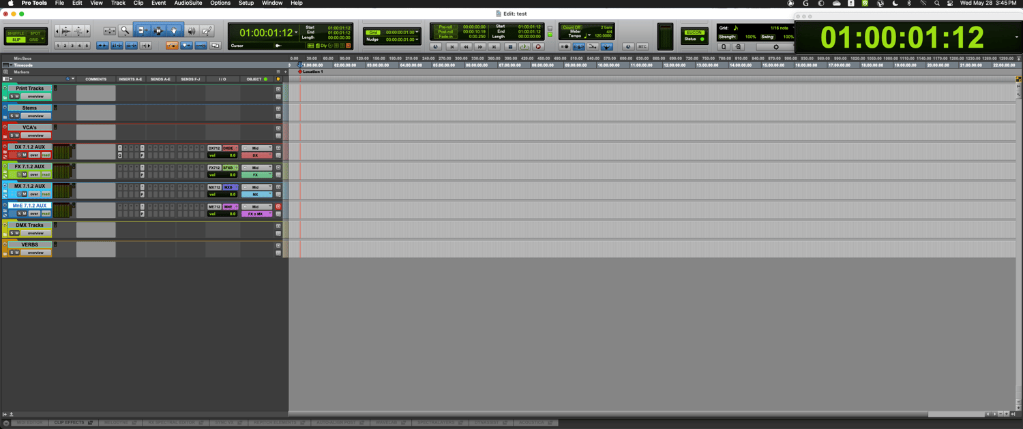Select the Pencil tool
Image resolution: width=1023 pixels, height=429 pixels.
pos(207,31)
